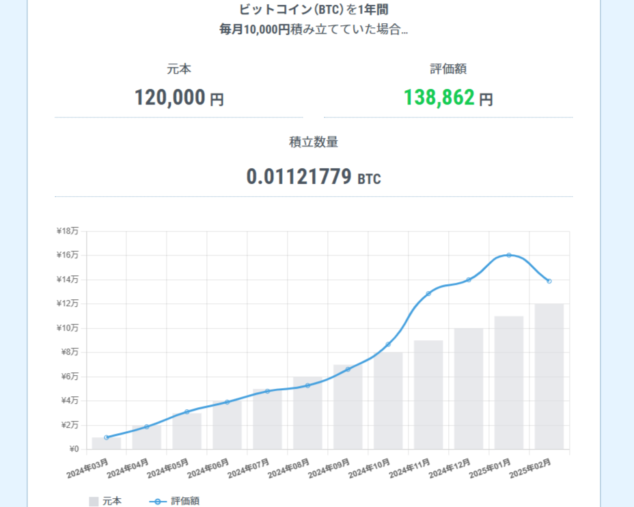Click the 2025年02月 final data point
The width and height of the screenshot is (634, 507).
point(549,281)
